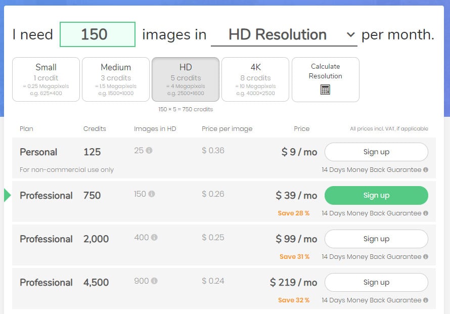Sign up for Professional 4,500 credits plan
The image size is (450, 314).
click(x=376, y=282)
